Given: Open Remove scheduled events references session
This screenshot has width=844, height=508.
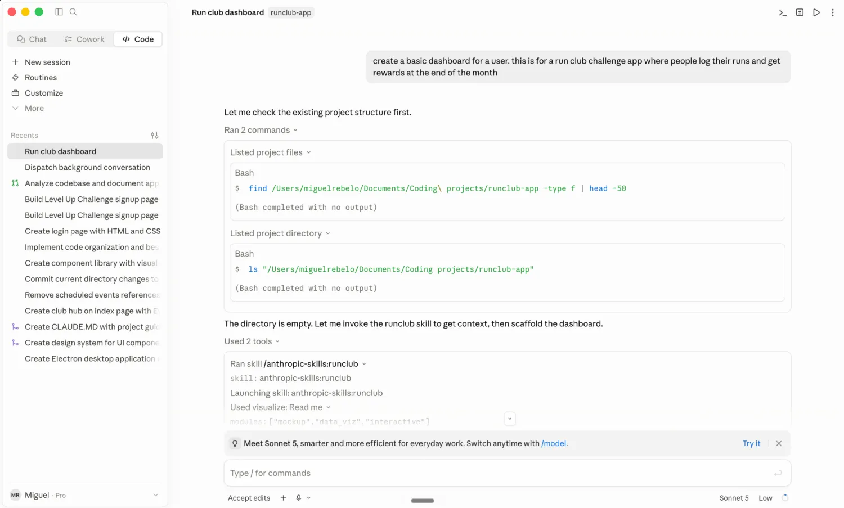Looking at the screenshot, I should [x=84, y=295].
